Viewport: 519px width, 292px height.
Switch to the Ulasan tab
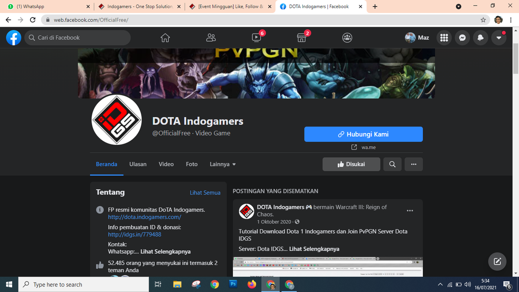[138, 164]
